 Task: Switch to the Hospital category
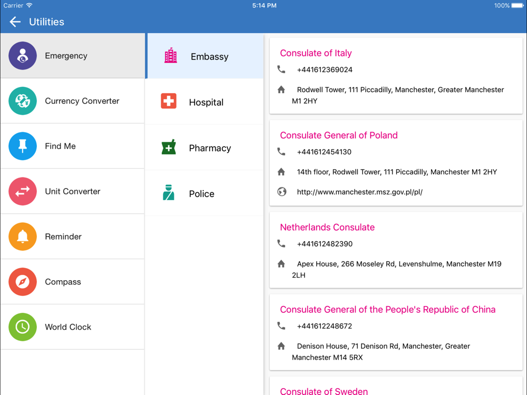click(205, 102)
